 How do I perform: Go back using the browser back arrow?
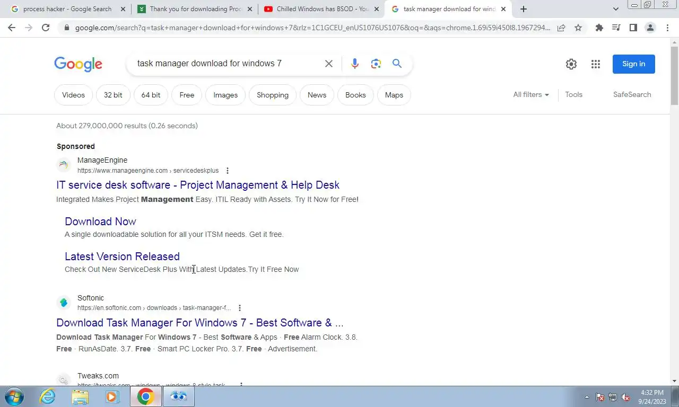pos(12,28)
